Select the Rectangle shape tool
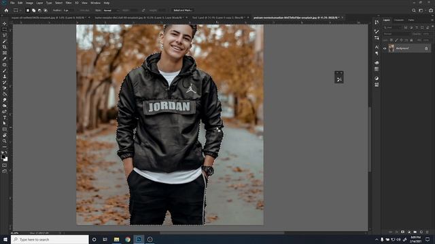Image resolution: width=435 pixels, height=244 pixels. [x=5, y=129]
